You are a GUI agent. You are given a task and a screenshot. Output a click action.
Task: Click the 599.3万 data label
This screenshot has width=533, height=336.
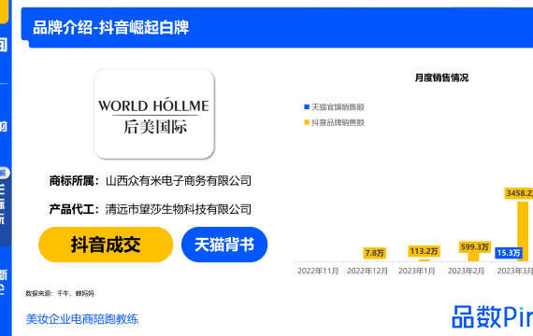475,246
